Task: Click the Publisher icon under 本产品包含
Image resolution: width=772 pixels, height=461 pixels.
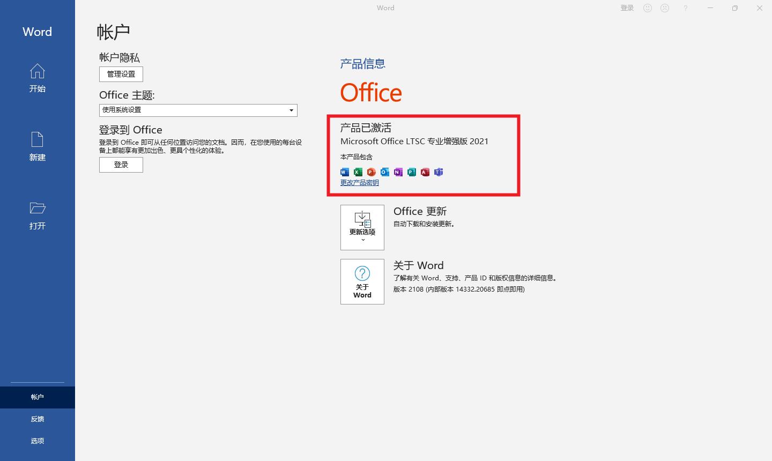Action: pos(411,172)
